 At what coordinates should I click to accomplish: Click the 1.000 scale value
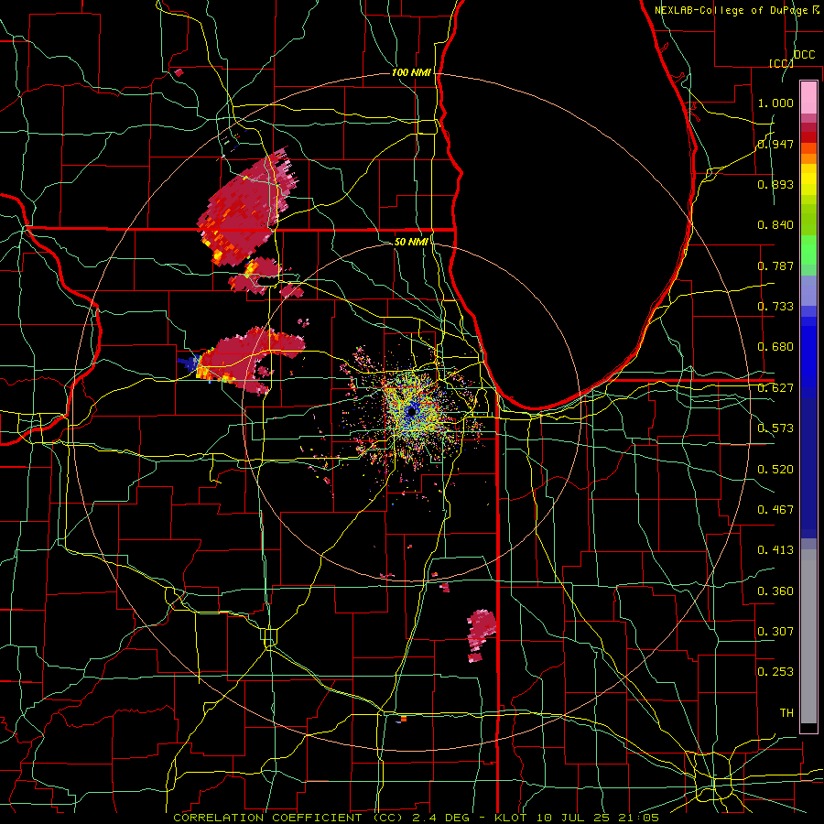pyautogui.click(x=775, y=103)
